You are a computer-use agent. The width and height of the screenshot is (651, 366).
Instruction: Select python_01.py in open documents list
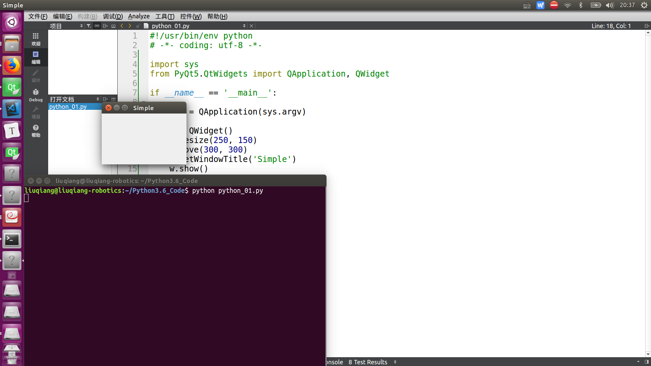pos(68,106)
